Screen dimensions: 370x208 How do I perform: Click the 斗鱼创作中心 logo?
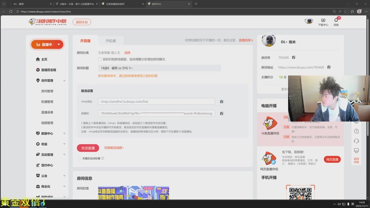click(x=48, y=22)
